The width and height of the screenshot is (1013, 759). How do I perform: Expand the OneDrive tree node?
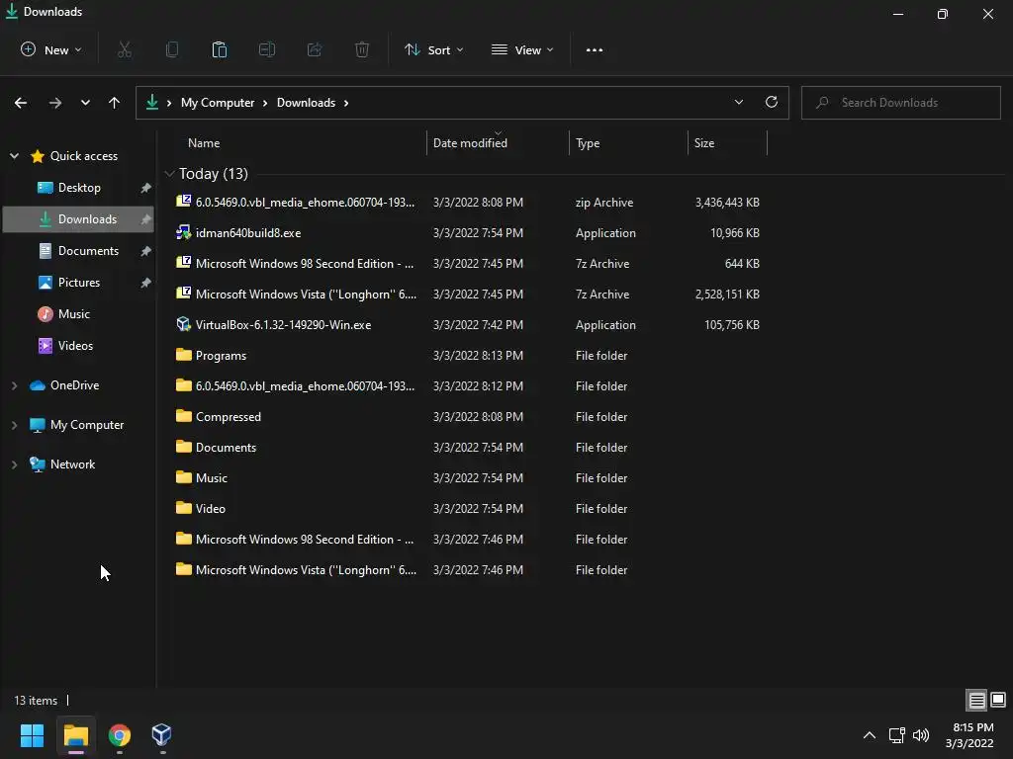(14, 385)
